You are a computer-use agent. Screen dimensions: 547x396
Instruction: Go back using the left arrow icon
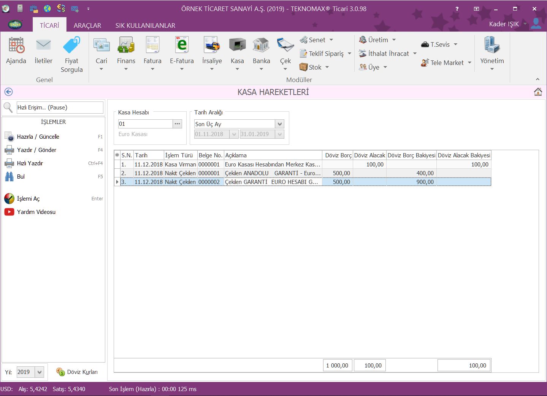click(x=8, y=92)
